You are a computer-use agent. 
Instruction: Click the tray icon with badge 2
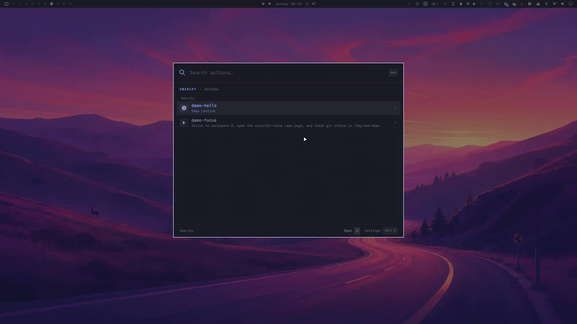[506, 4]
